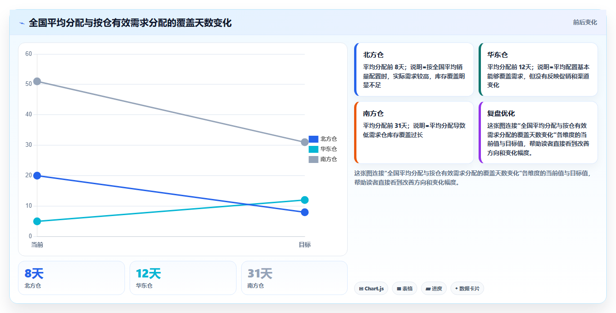
Task: Click the Chart.js tag
Action: click(x=371, y=289)
